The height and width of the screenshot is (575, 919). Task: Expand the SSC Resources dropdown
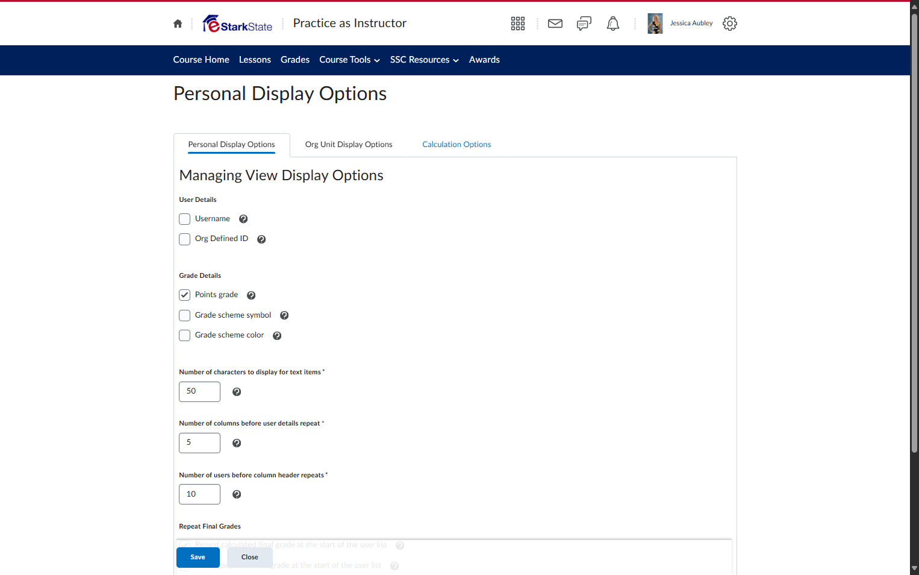425,60
